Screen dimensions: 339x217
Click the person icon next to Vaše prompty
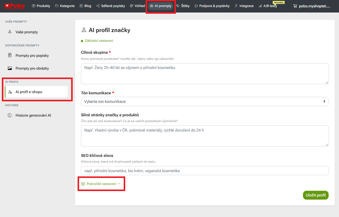(10, 32)
